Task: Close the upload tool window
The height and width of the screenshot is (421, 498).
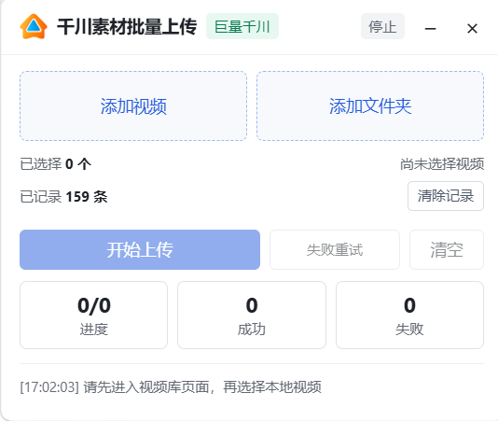Action: 472,29
